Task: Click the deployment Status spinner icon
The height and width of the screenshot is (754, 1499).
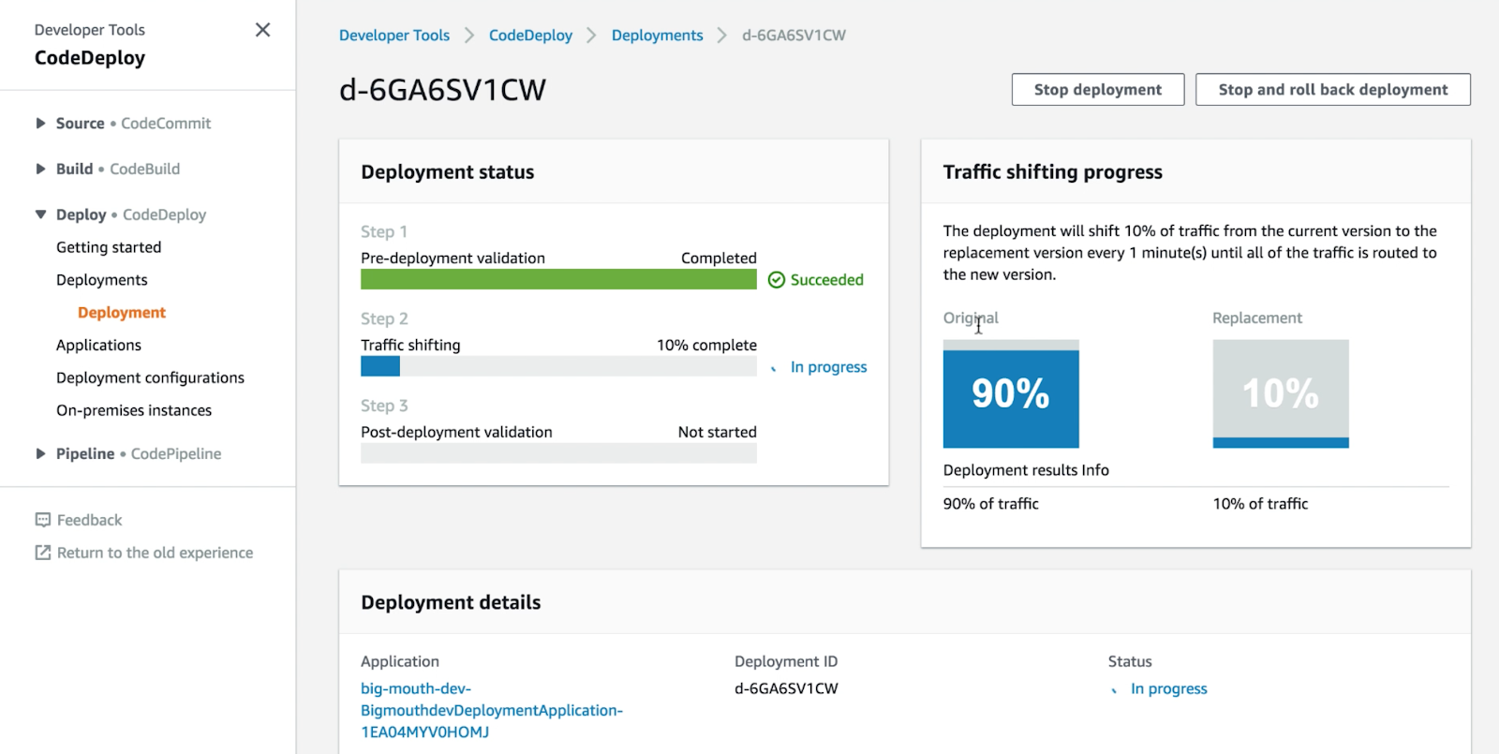Action: (x=1114, y=690)
